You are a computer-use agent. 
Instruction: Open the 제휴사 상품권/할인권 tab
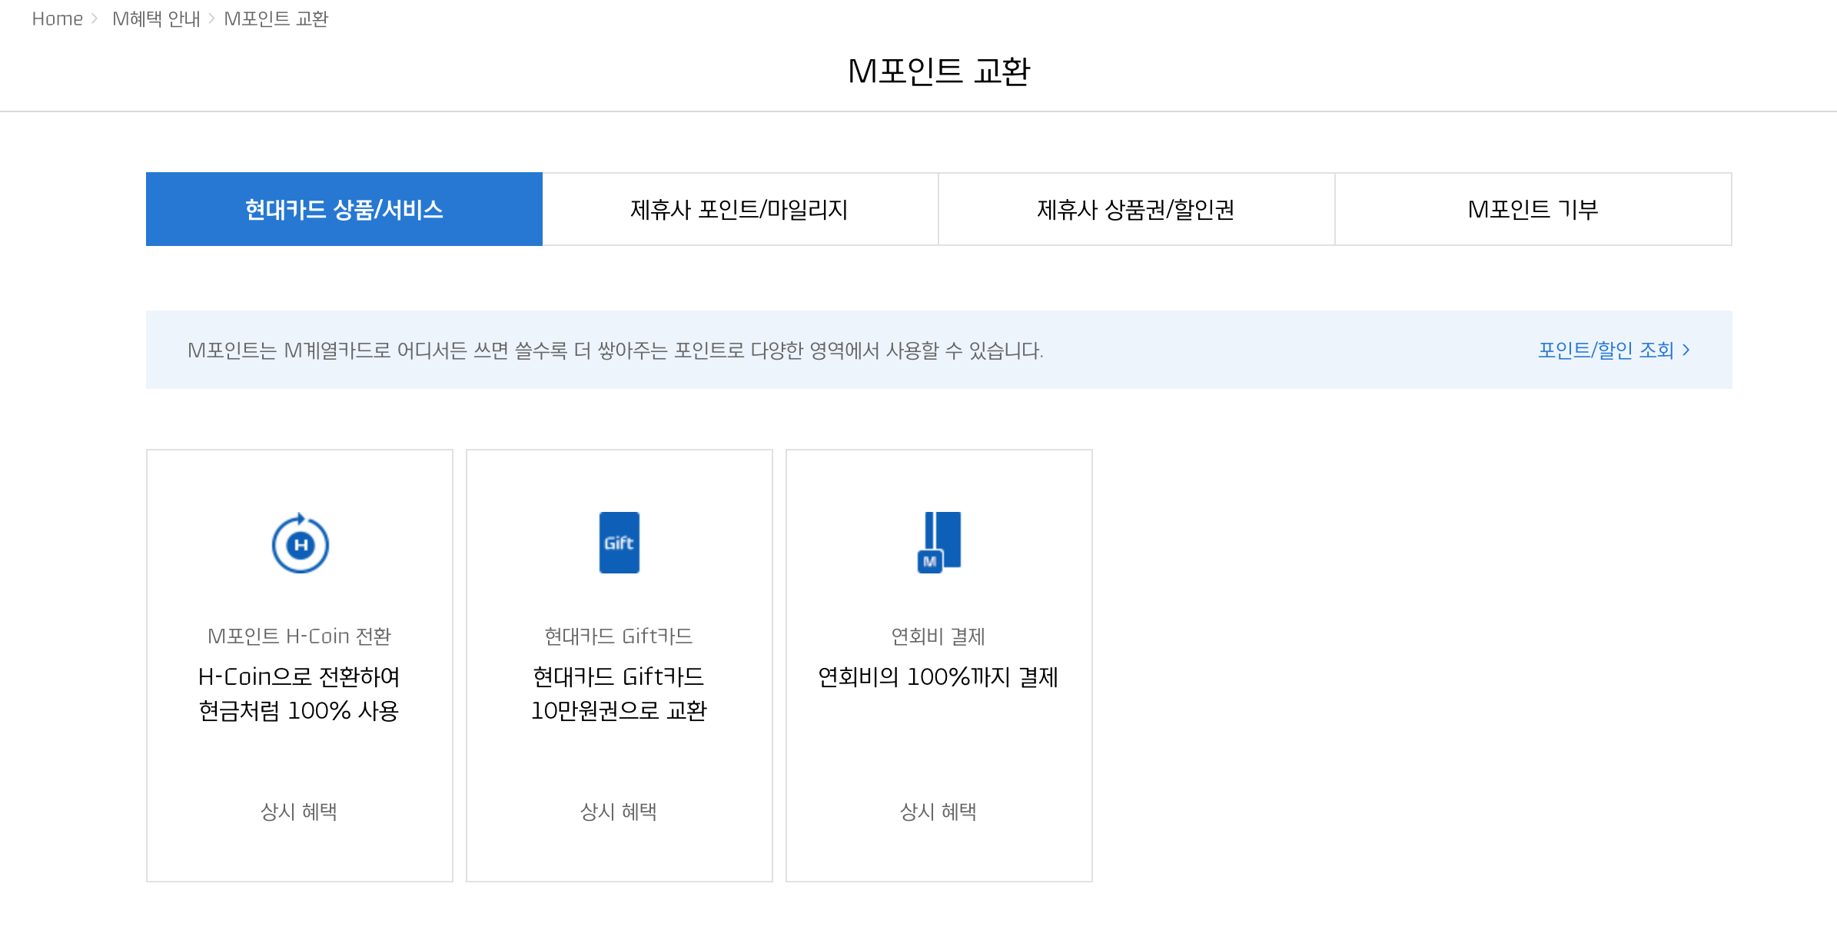[x=1135, y=209]
